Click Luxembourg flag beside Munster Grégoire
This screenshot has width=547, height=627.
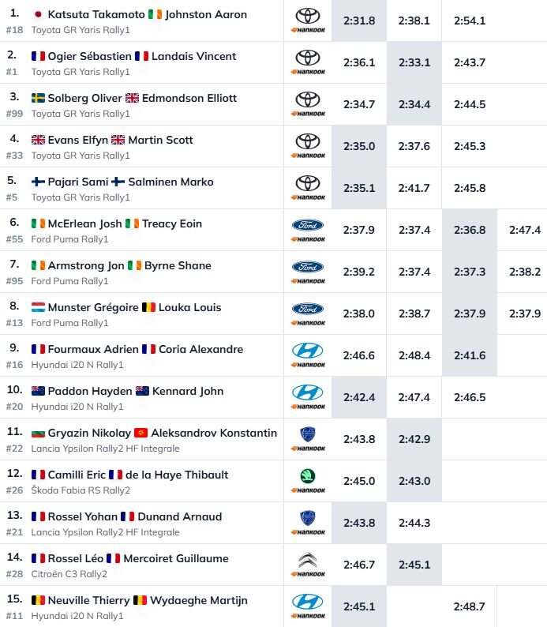pos(38,308)
